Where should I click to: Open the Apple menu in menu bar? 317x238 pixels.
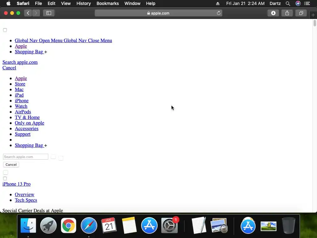(8, 3)
